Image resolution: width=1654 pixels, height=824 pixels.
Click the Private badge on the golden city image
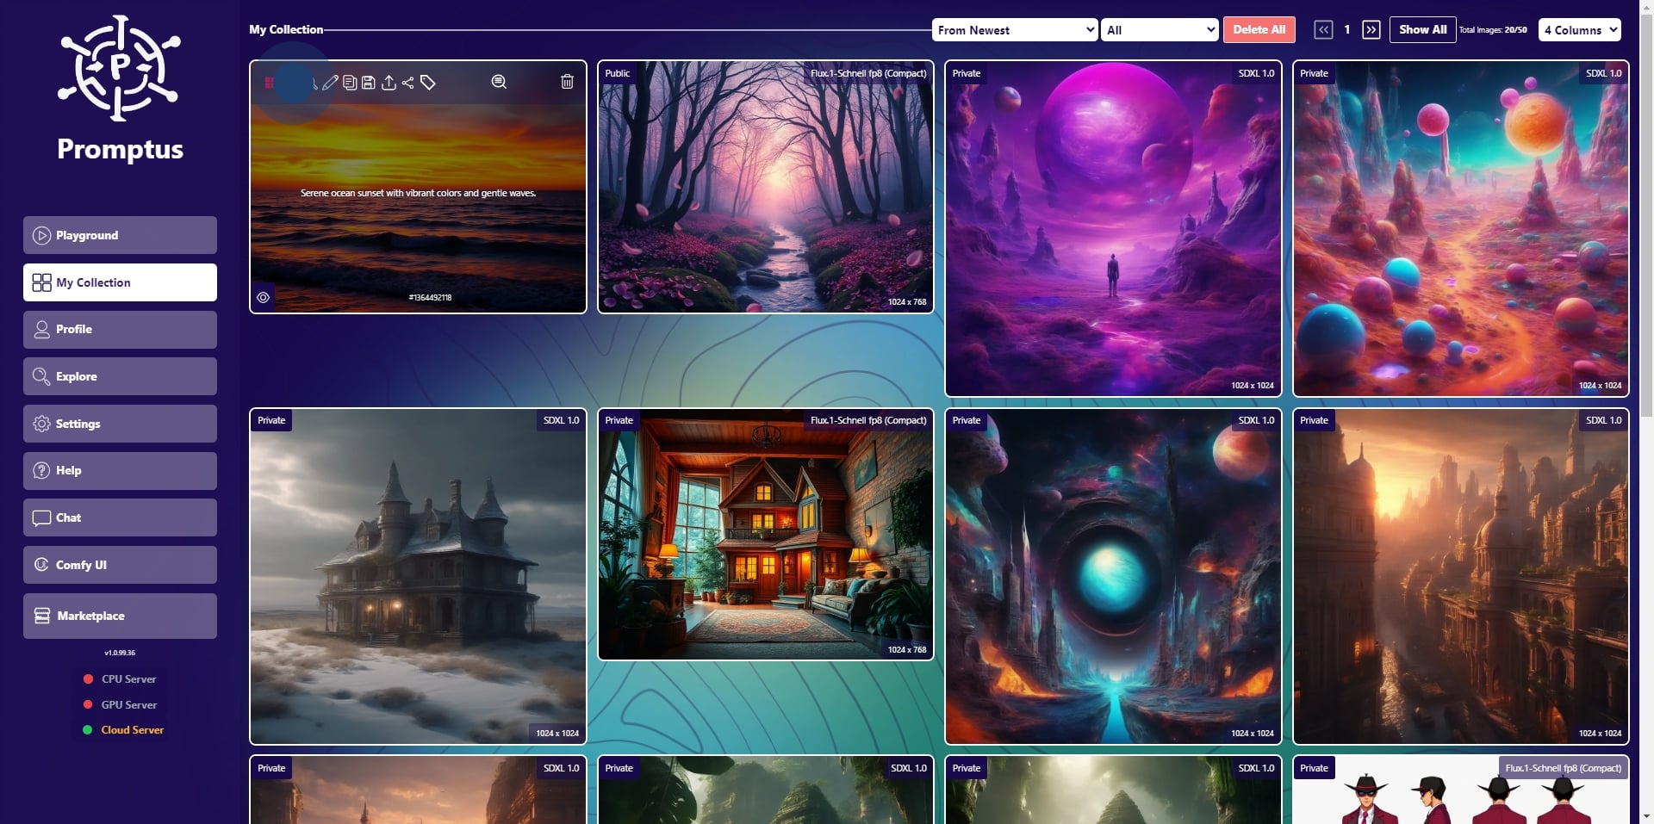click(1314, 420)
